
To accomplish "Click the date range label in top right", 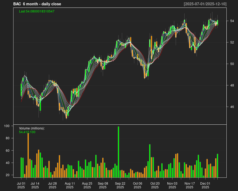I will (x=205, y=4).
